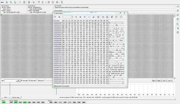
Task: Click the play-arrow document icon in main toolbar
Action: 34,2
